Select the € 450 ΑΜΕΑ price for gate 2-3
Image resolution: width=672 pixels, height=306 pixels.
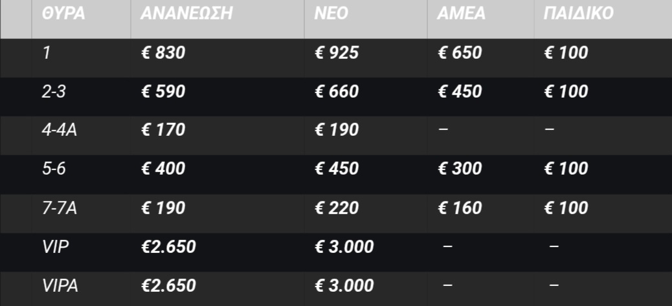(460, 91)
